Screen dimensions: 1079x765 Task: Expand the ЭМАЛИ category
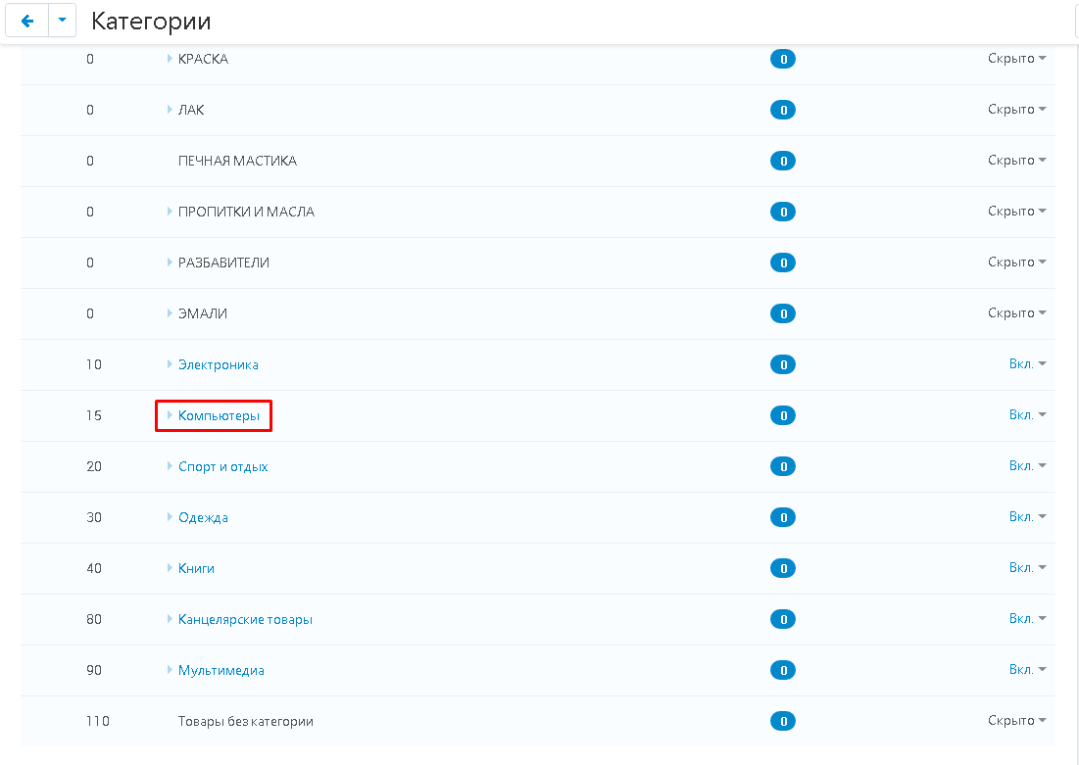(170, 313)
